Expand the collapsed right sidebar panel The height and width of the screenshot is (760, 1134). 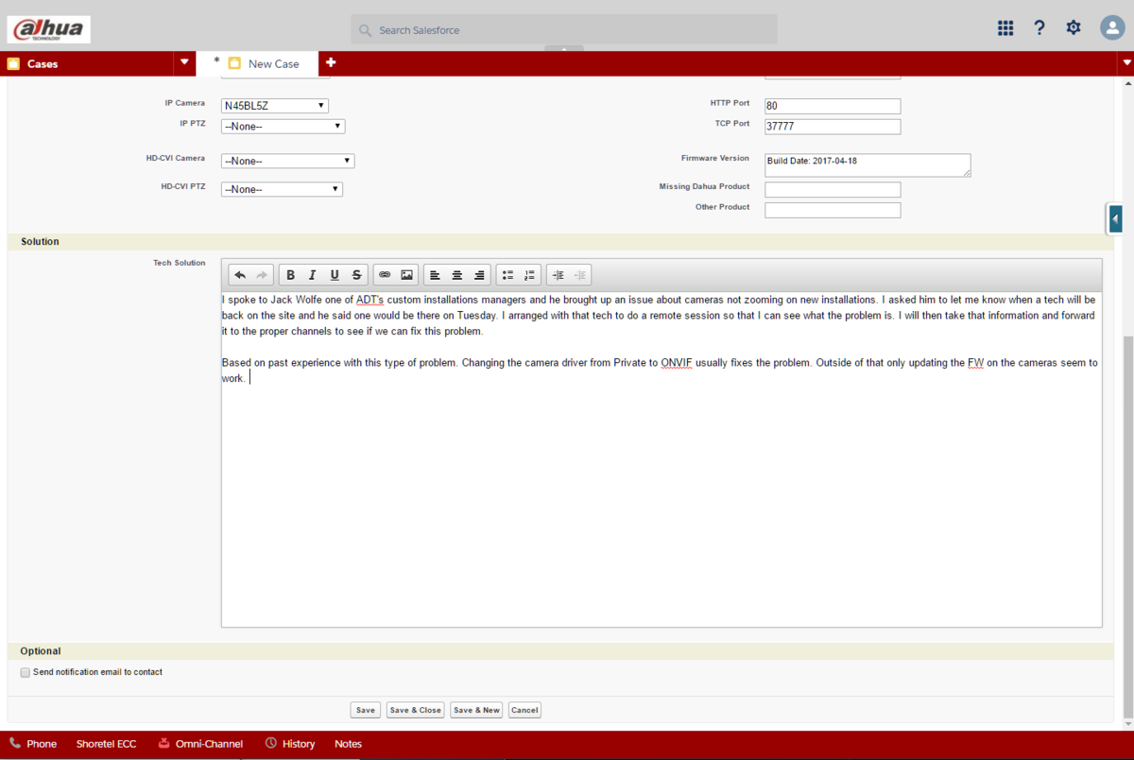coord(1115,219)
